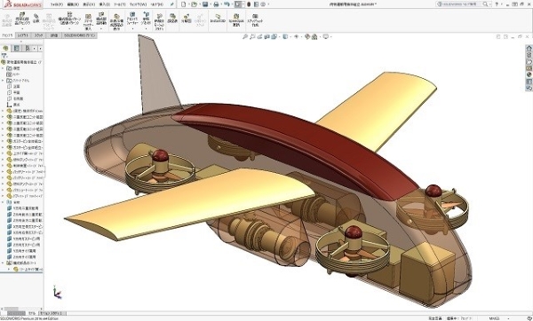Switch to the スケッチ ribbon tab

[38, 35]
